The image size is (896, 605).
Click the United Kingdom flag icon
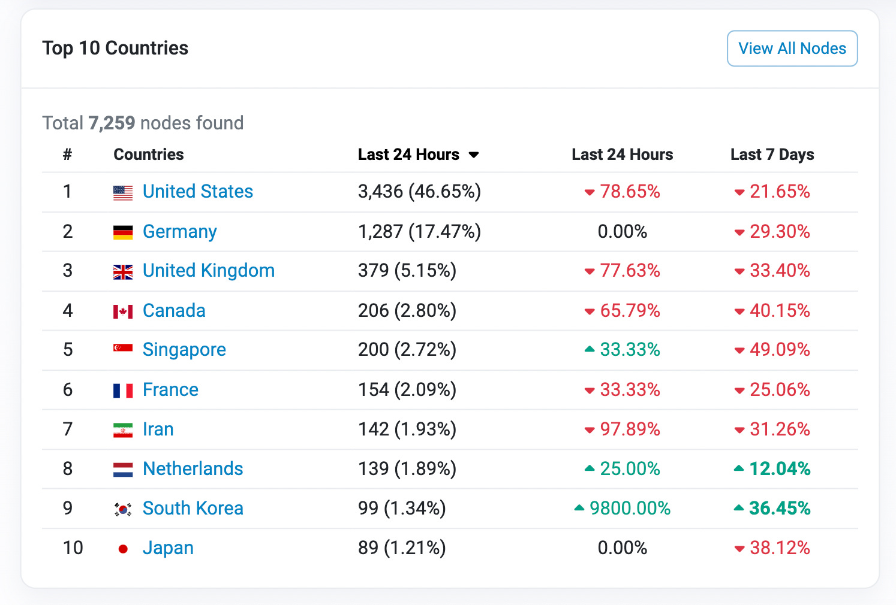click(123, 272)
